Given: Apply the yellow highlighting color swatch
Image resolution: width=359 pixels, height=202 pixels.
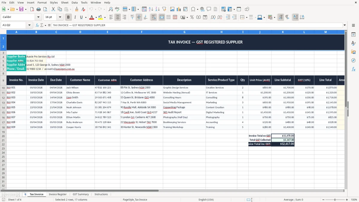Looking at the screenshot, I should [101, 17].
